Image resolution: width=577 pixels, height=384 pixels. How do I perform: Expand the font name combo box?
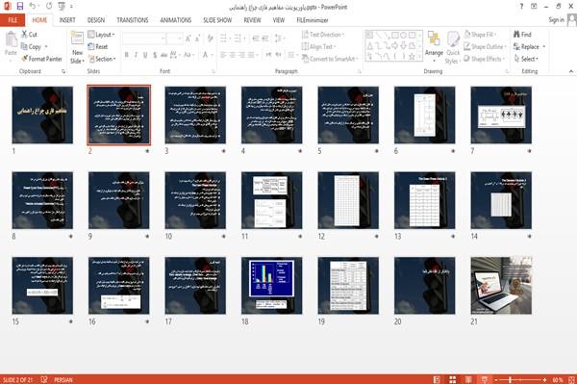click(163, 38)
